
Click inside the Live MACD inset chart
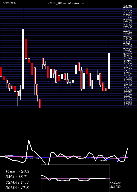point(75,178)
